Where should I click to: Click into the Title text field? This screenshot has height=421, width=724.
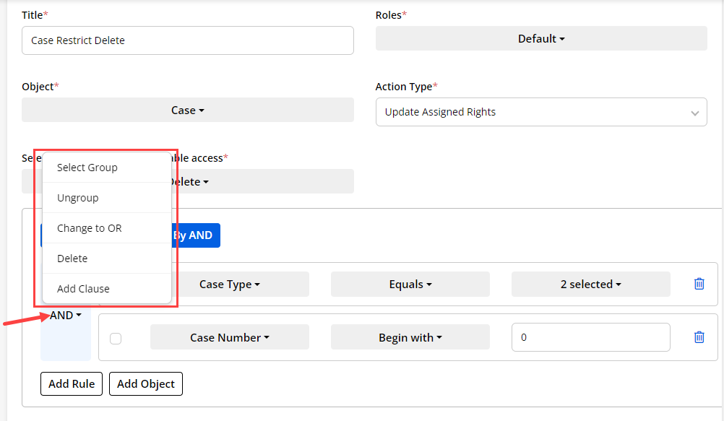coord(188,40)
